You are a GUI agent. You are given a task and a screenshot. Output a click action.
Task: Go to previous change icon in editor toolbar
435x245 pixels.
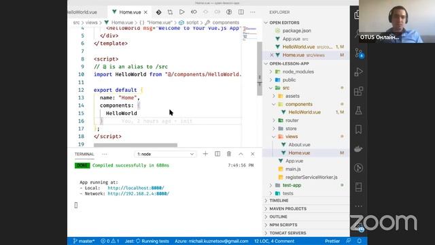194,12
